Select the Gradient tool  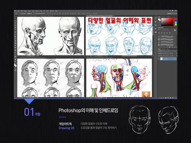[15, 43]
